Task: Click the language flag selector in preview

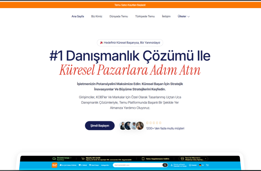Action: point(200,165)
